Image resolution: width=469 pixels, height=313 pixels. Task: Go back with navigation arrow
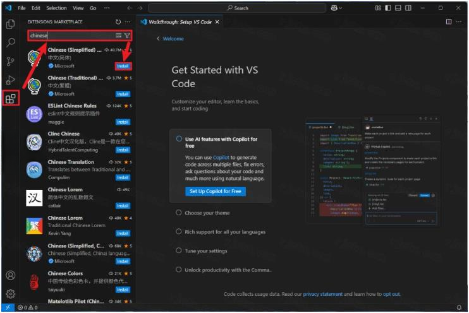[130, 8]
